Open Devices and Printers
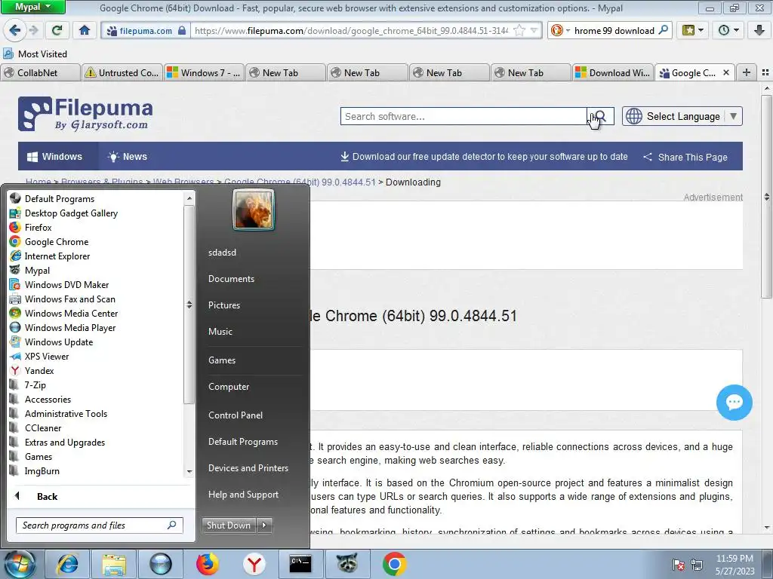Image resolution: width=773 pixels, height=579 pixels. [248, 467]
